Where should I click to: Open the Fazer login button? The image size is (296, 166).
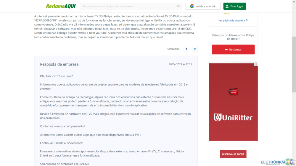click(x=235, y=6)
